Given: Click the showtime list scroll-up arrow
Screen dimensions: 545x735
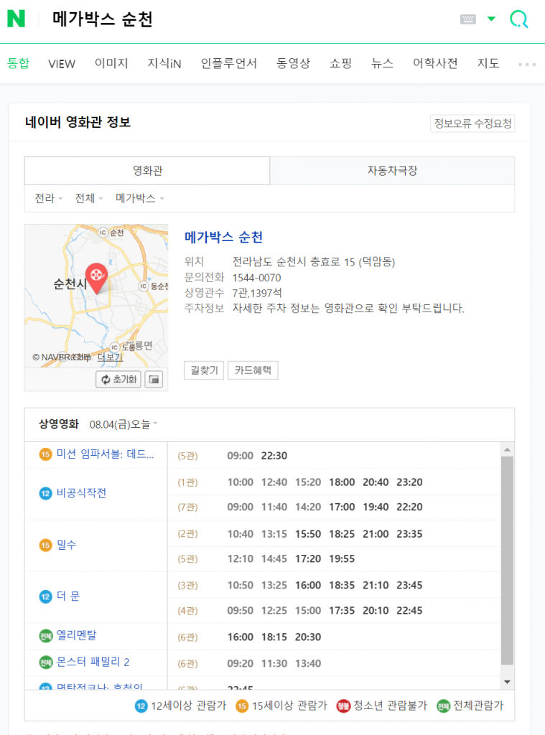Looking at the screenshot, I should 507,450.
